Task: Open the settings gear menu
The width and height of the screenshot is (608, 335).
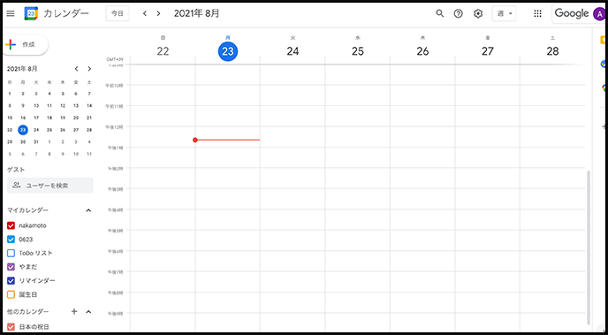Action: point(478,13)
